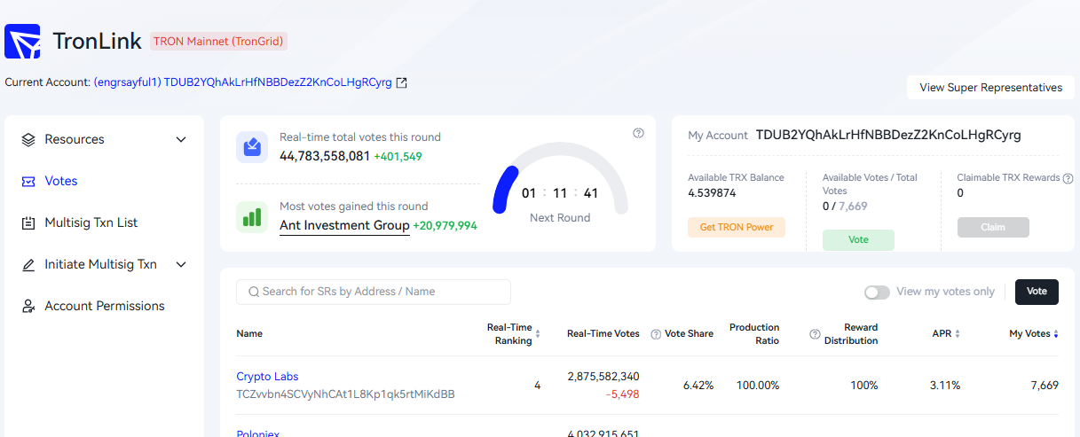The height and width of the screenshot is (437, 1080).
Task: Click the Resources layers icon in sidebar
Action: [x=28, y=139]
